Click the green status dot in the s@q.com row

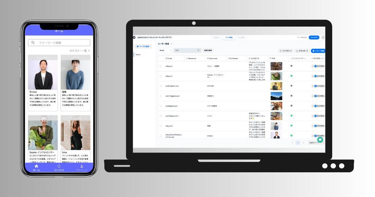[x=291, y=76]
